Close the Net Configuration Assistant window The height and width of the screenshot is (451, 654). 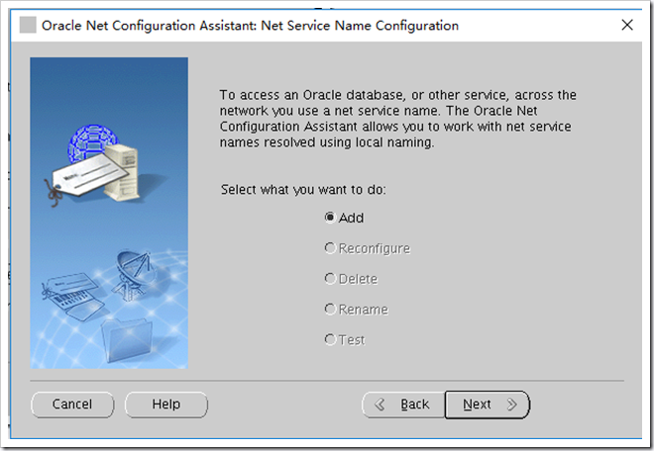627,25
